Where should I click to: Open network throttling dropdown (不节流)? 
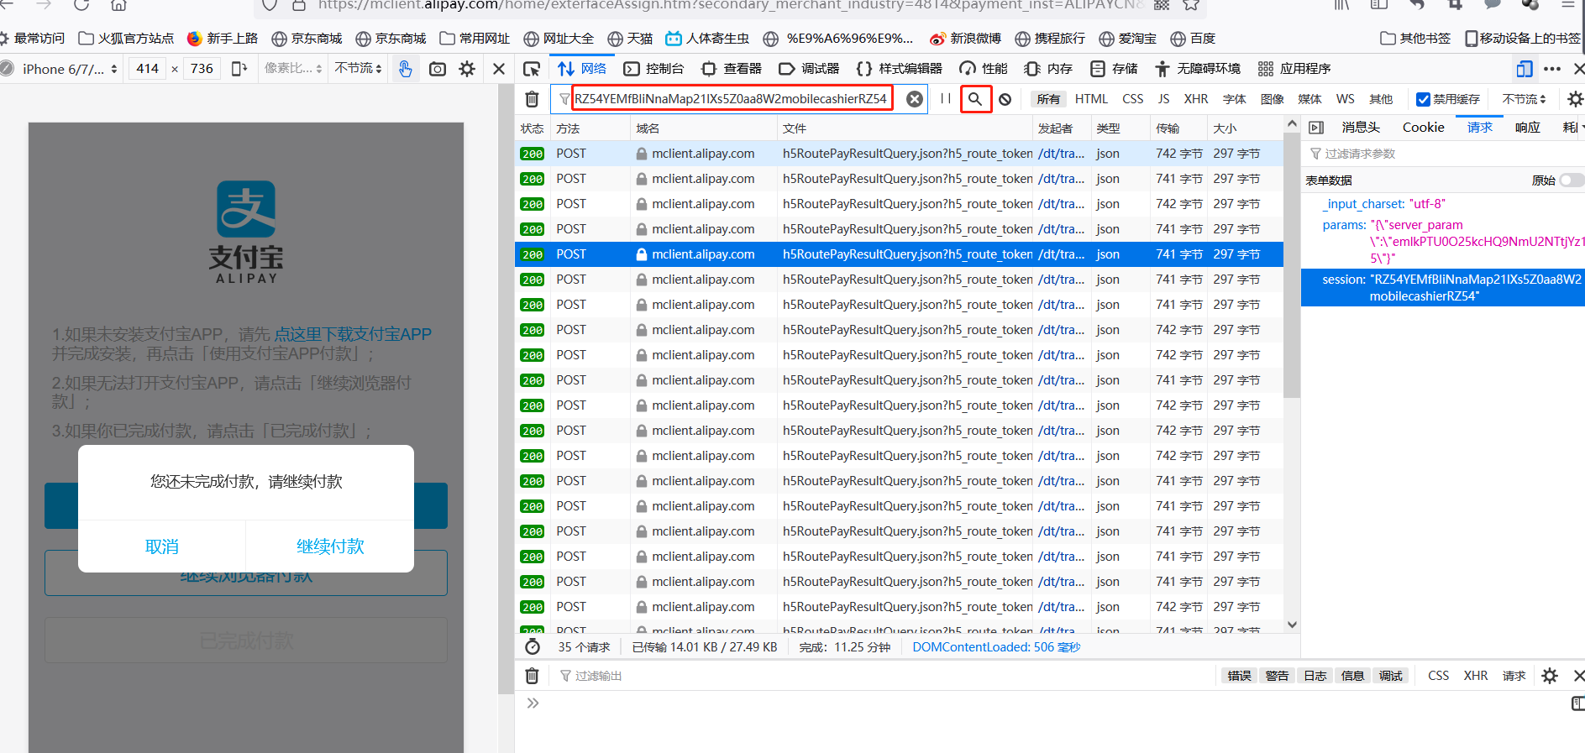1524,99
